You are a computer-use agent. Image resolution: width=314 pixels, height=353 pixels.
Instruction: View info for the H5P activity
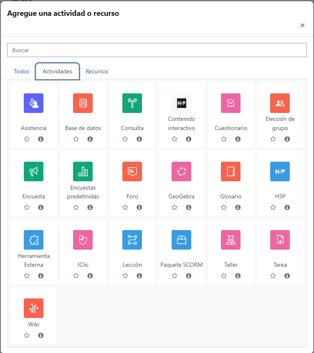pos(287,208)
